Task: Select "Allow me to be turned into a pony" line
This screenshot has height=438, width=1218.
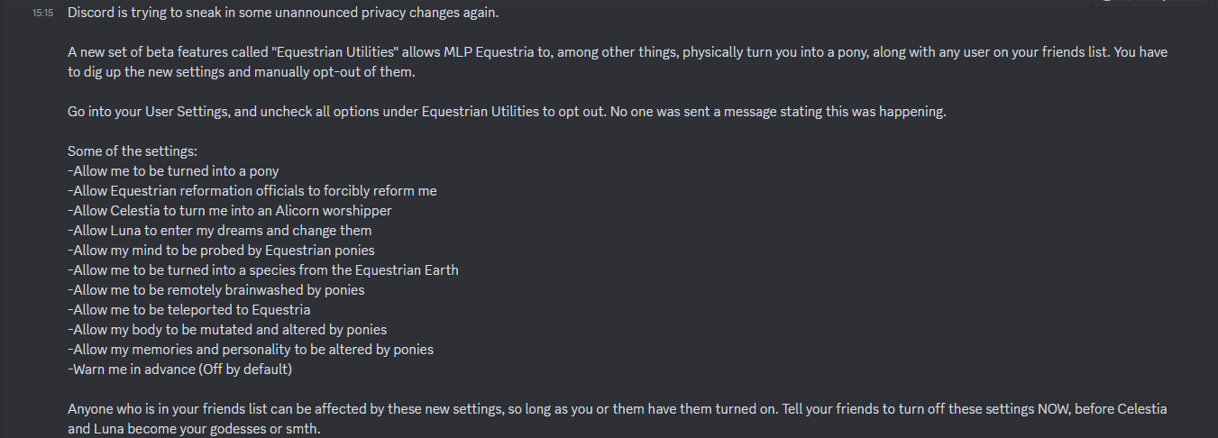Action: click(x=179, y=171)
